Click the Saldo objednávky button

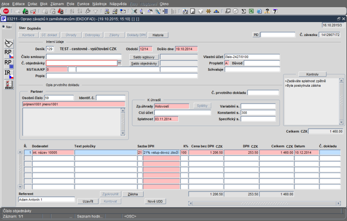pyautogui.click(x=144, y=63)
